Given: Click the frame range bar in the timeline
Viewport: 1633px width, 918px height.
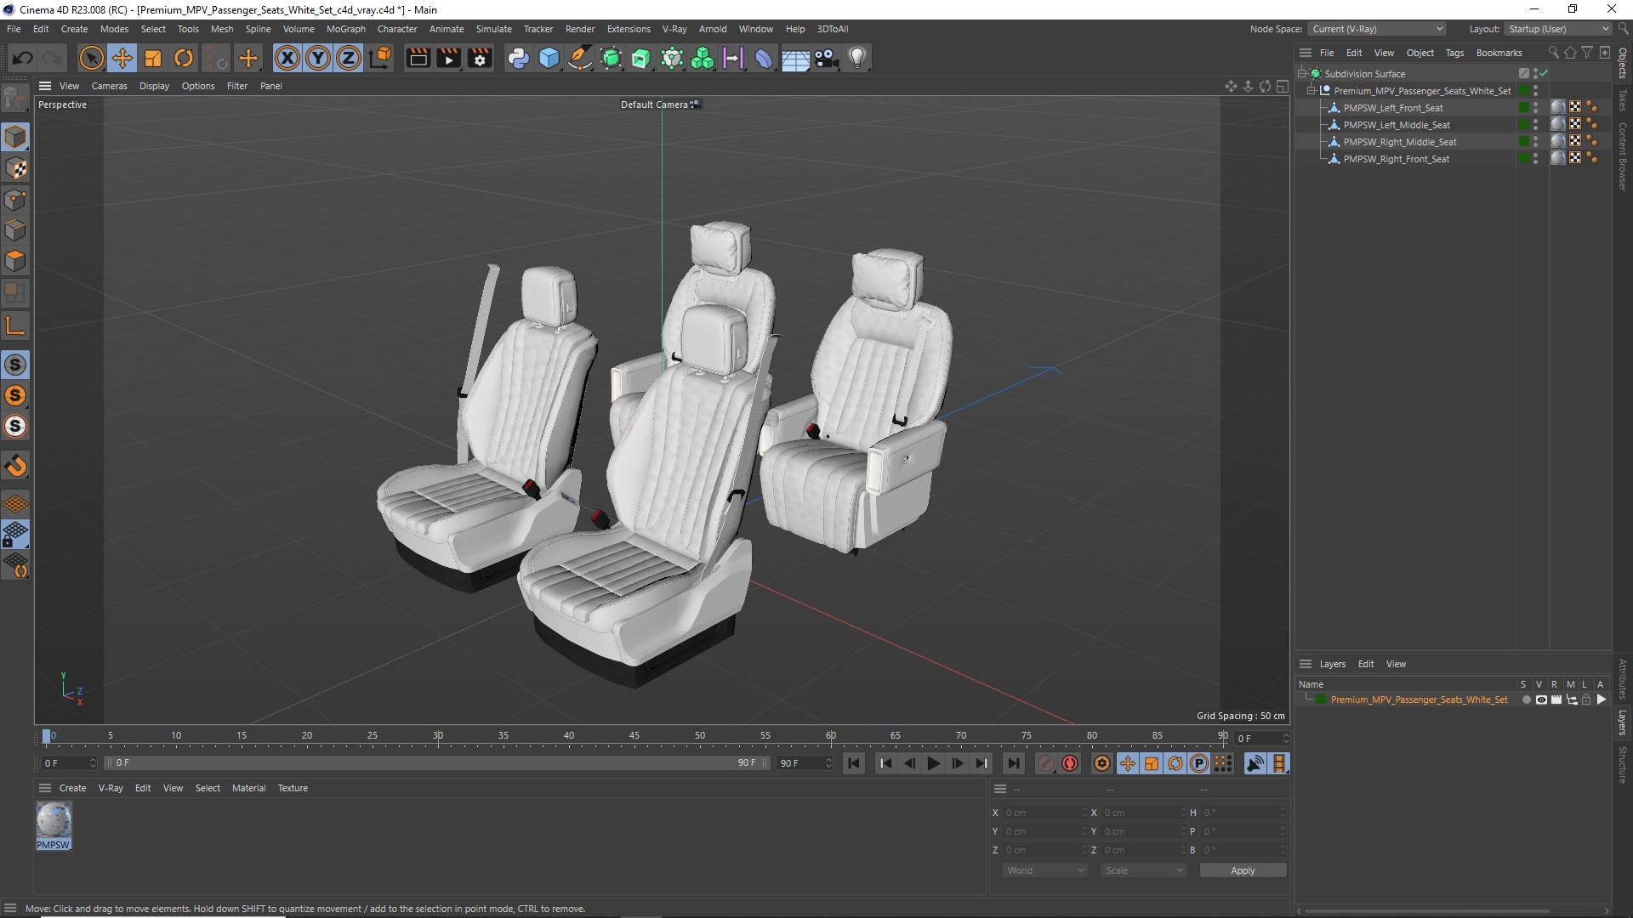Looking at the screenshot, I should [x=438, y=763].
